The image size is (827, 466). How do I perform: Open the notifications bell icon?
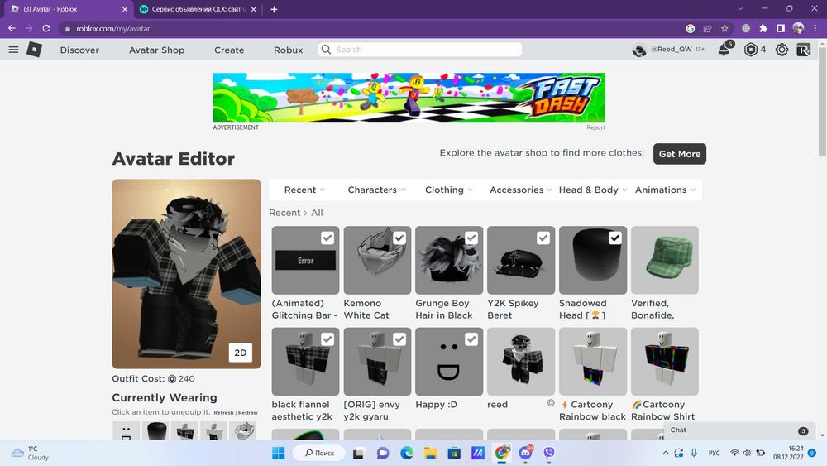(x=724, y=50)
